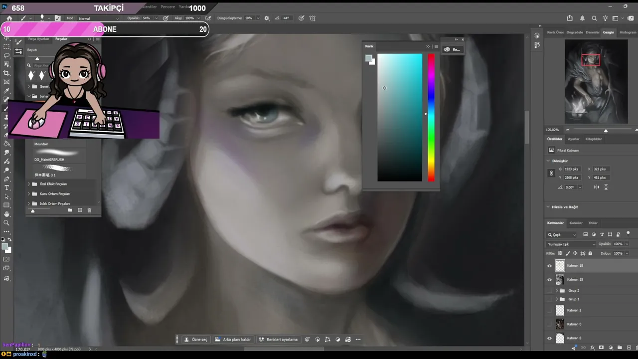Screen dimensions: 638x359
Task: Hide the Katman 8 layer
Action: tap(550, 338)
